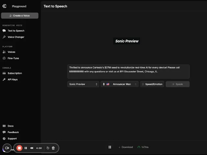Open the Docs link

point(10,126)
